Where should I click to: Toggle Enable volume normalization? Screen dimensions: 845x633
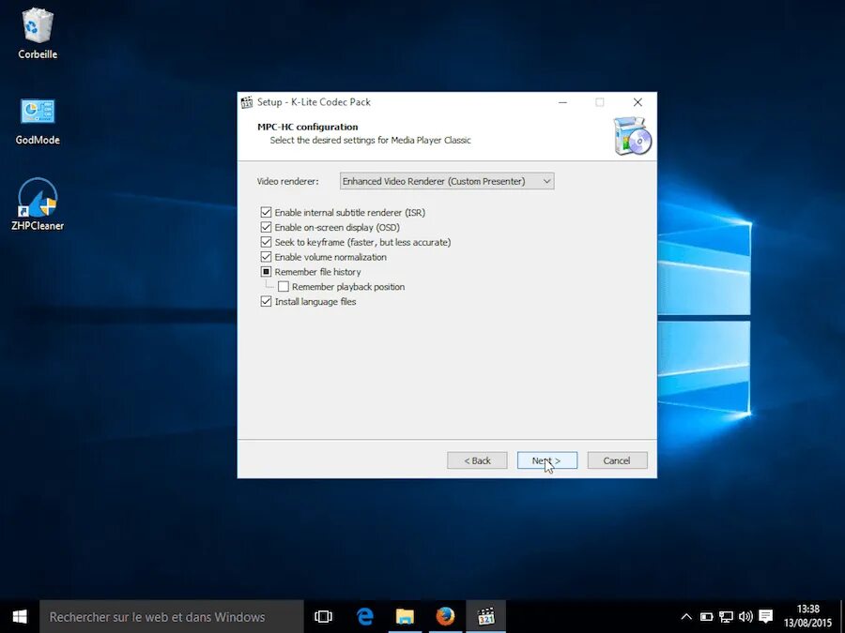click(266, 257)
